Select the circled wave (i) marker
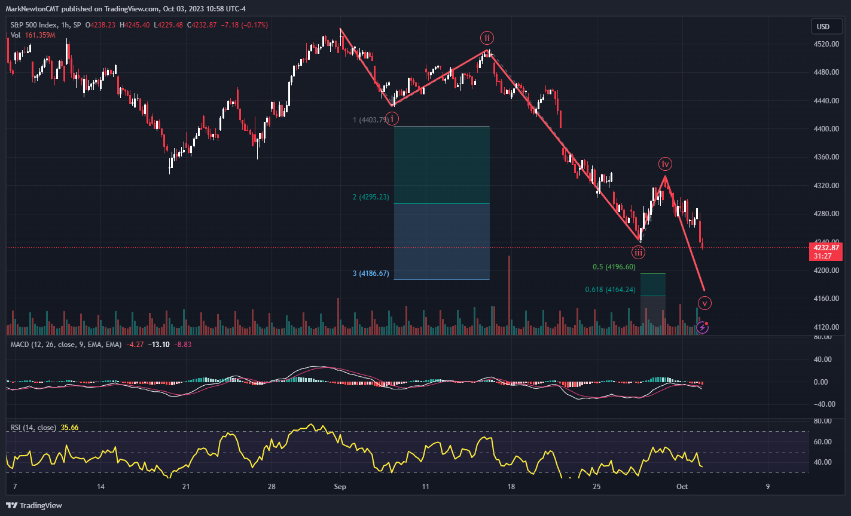The height and width of the screenshot is (516, 851). (392, 119)
